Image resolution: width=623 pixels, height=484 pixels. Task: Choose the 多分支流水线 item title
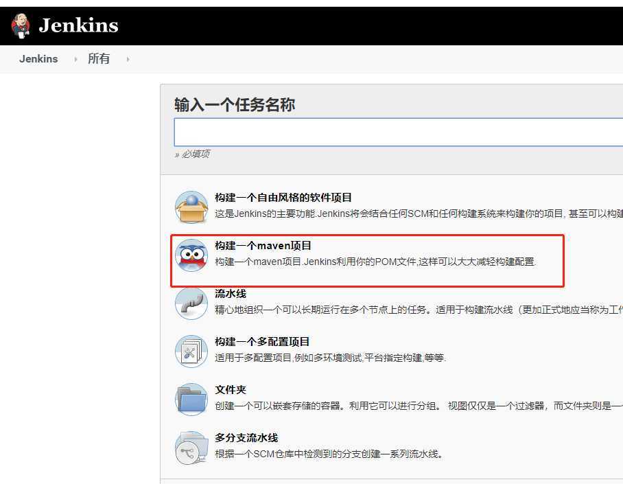pos(246,438)
